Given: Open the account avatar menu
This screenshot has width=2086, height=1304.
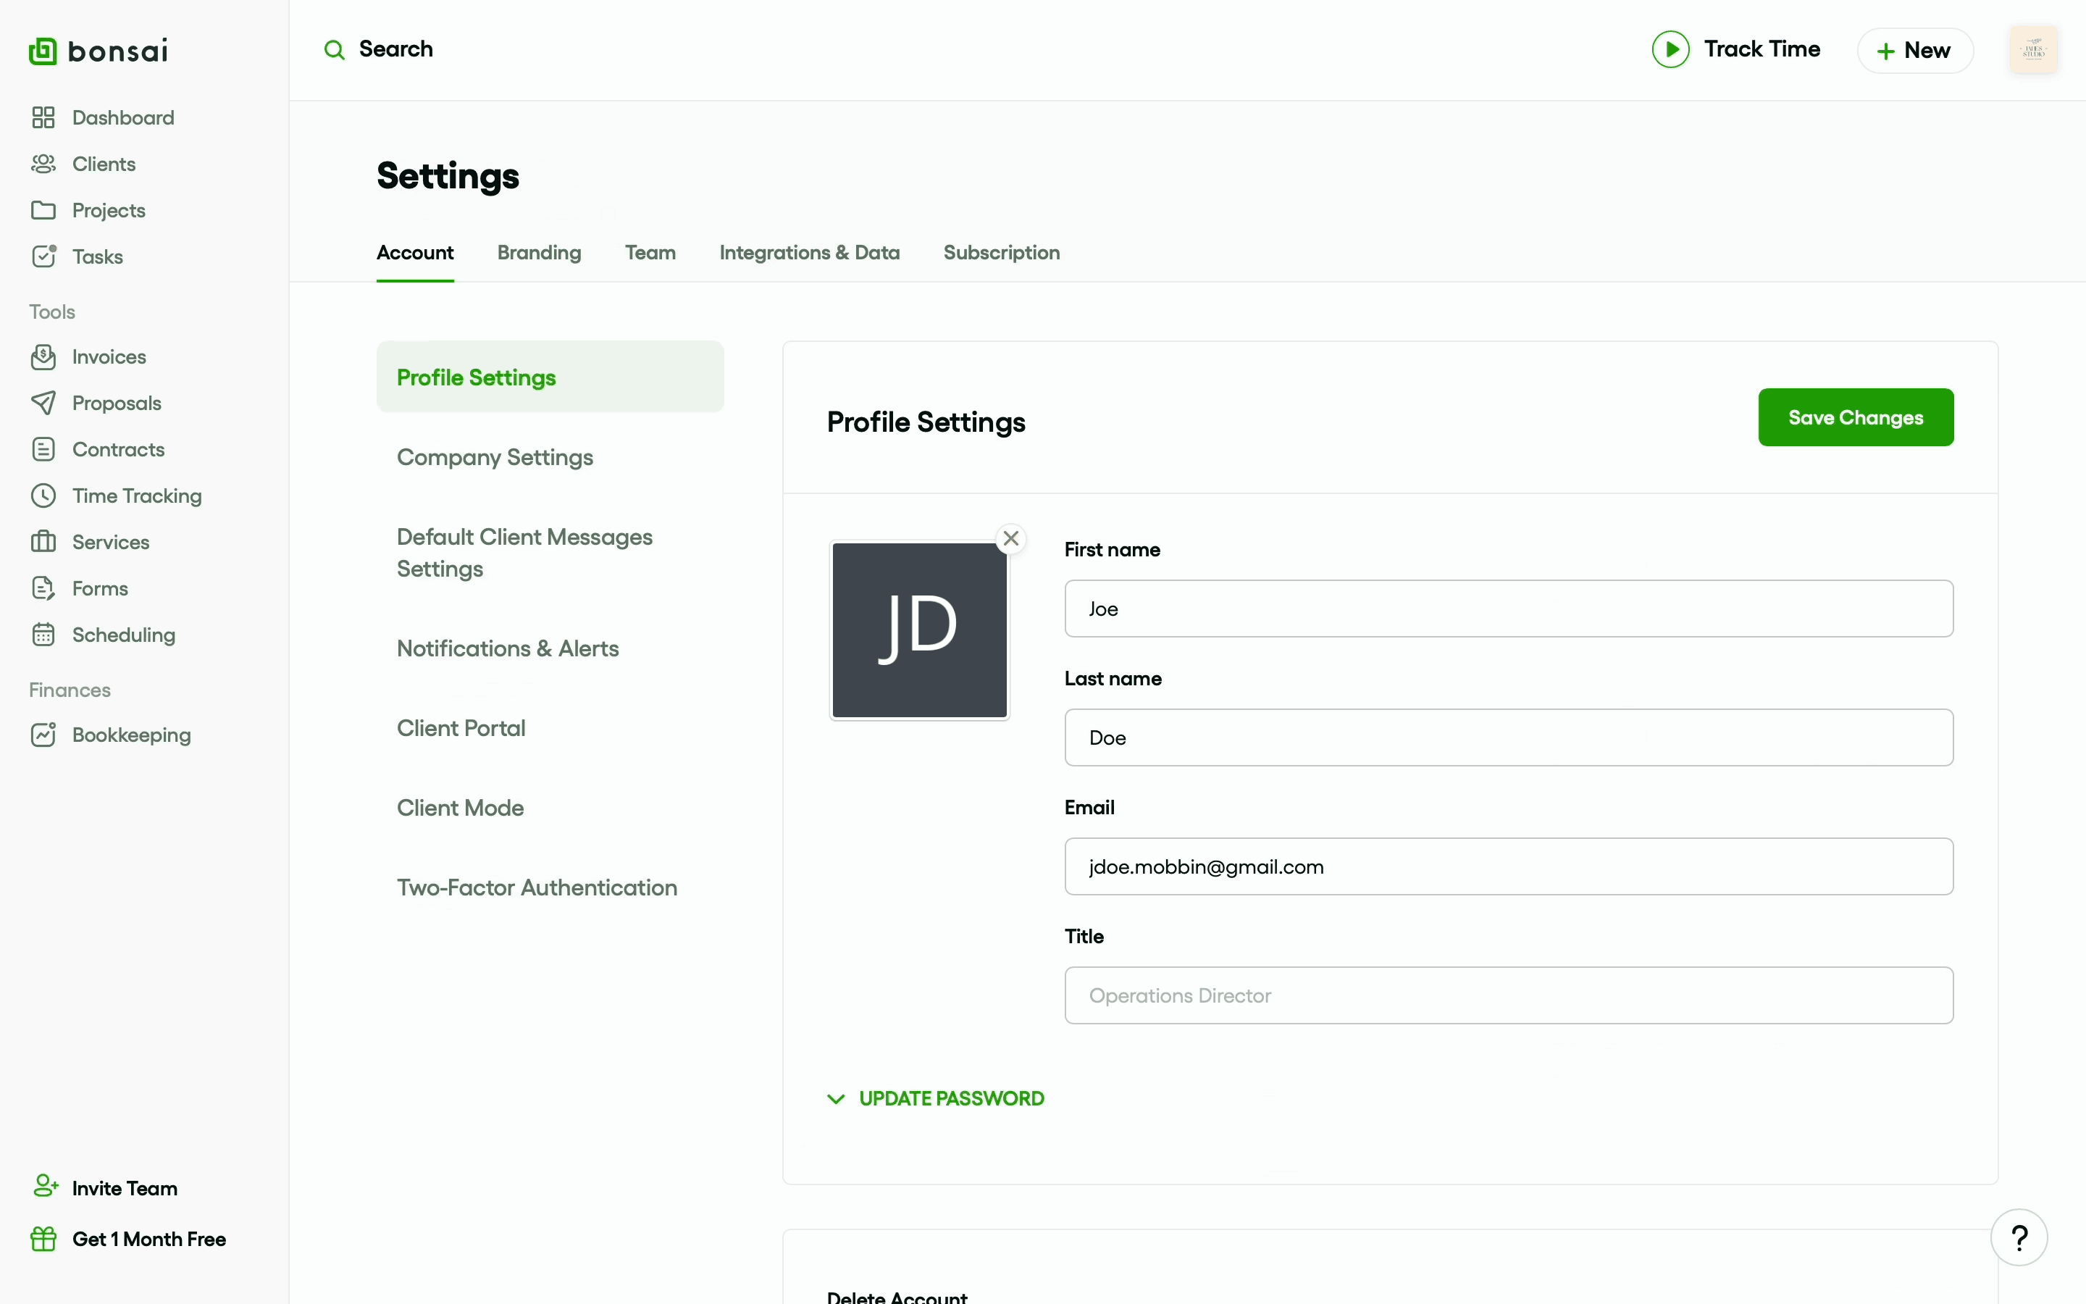Looking at the screenshot, I should coord(2032,50).
